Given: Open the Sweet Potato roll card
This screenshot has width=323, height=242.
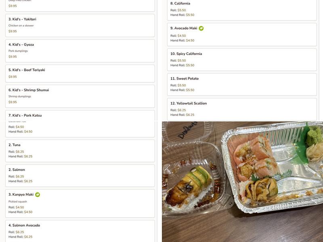Looking at the screenshot, I should pyautogui.click(x=242, y=85).
